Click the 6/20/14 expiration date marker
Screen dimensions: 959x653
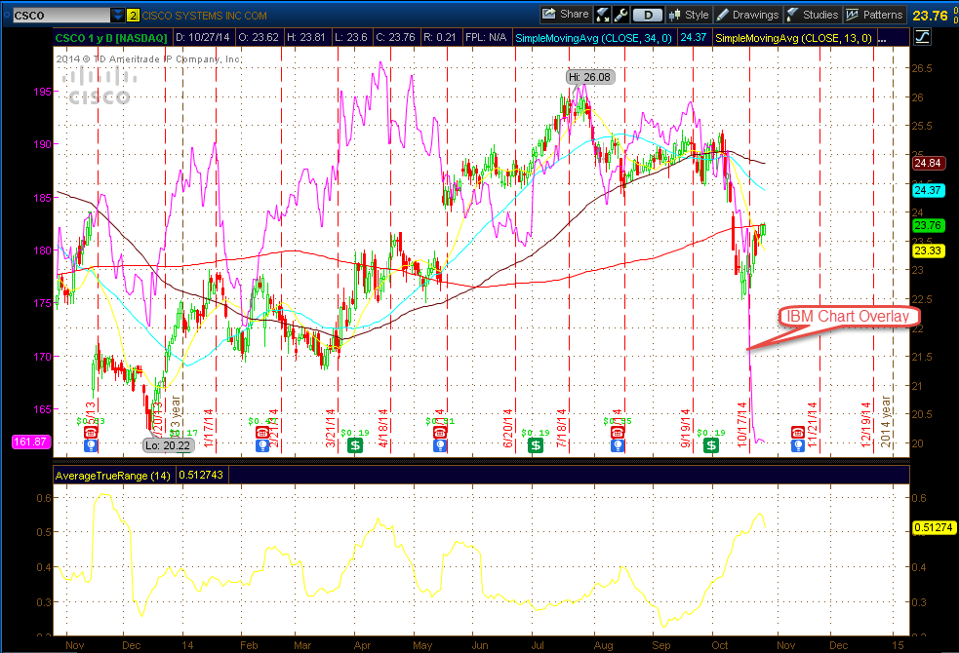click(507, 428)
